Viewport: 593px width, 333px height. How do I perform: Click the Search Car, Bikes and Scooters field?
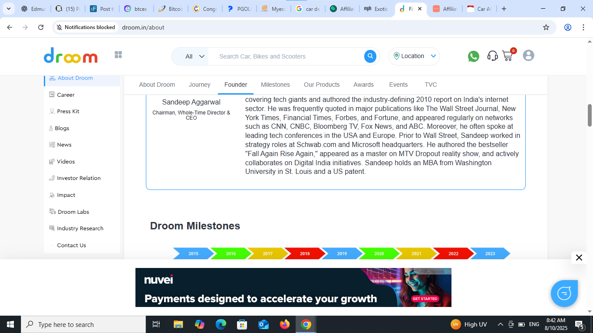pos(286,56)
